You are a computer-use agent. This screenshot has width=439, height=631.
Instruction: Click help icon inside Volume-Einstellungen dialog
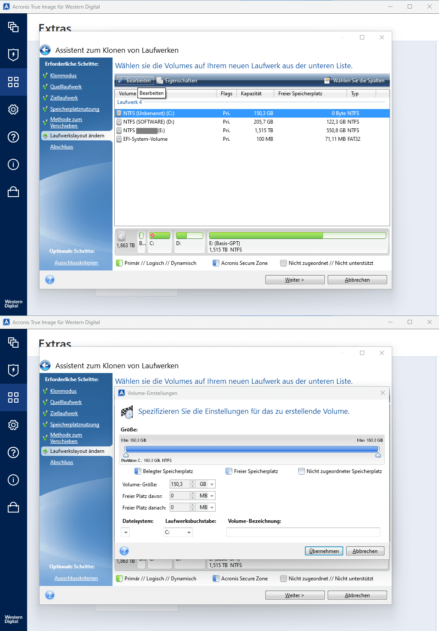click(124, 551)
